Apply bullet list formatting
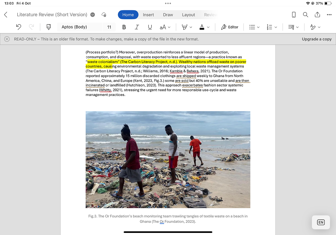 252,27
